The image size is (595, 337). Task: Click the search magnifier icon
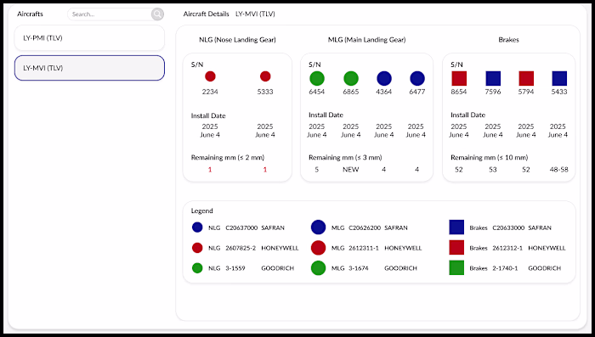point(157,14)
